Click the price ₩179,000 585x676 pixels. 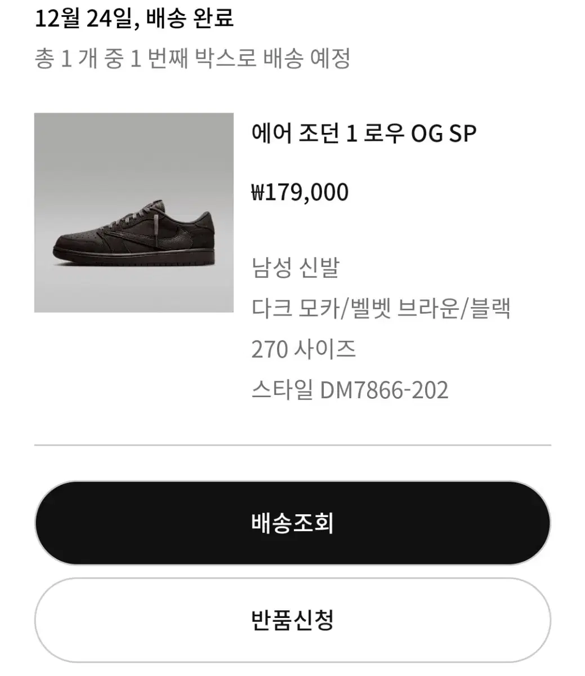point(300,193)
